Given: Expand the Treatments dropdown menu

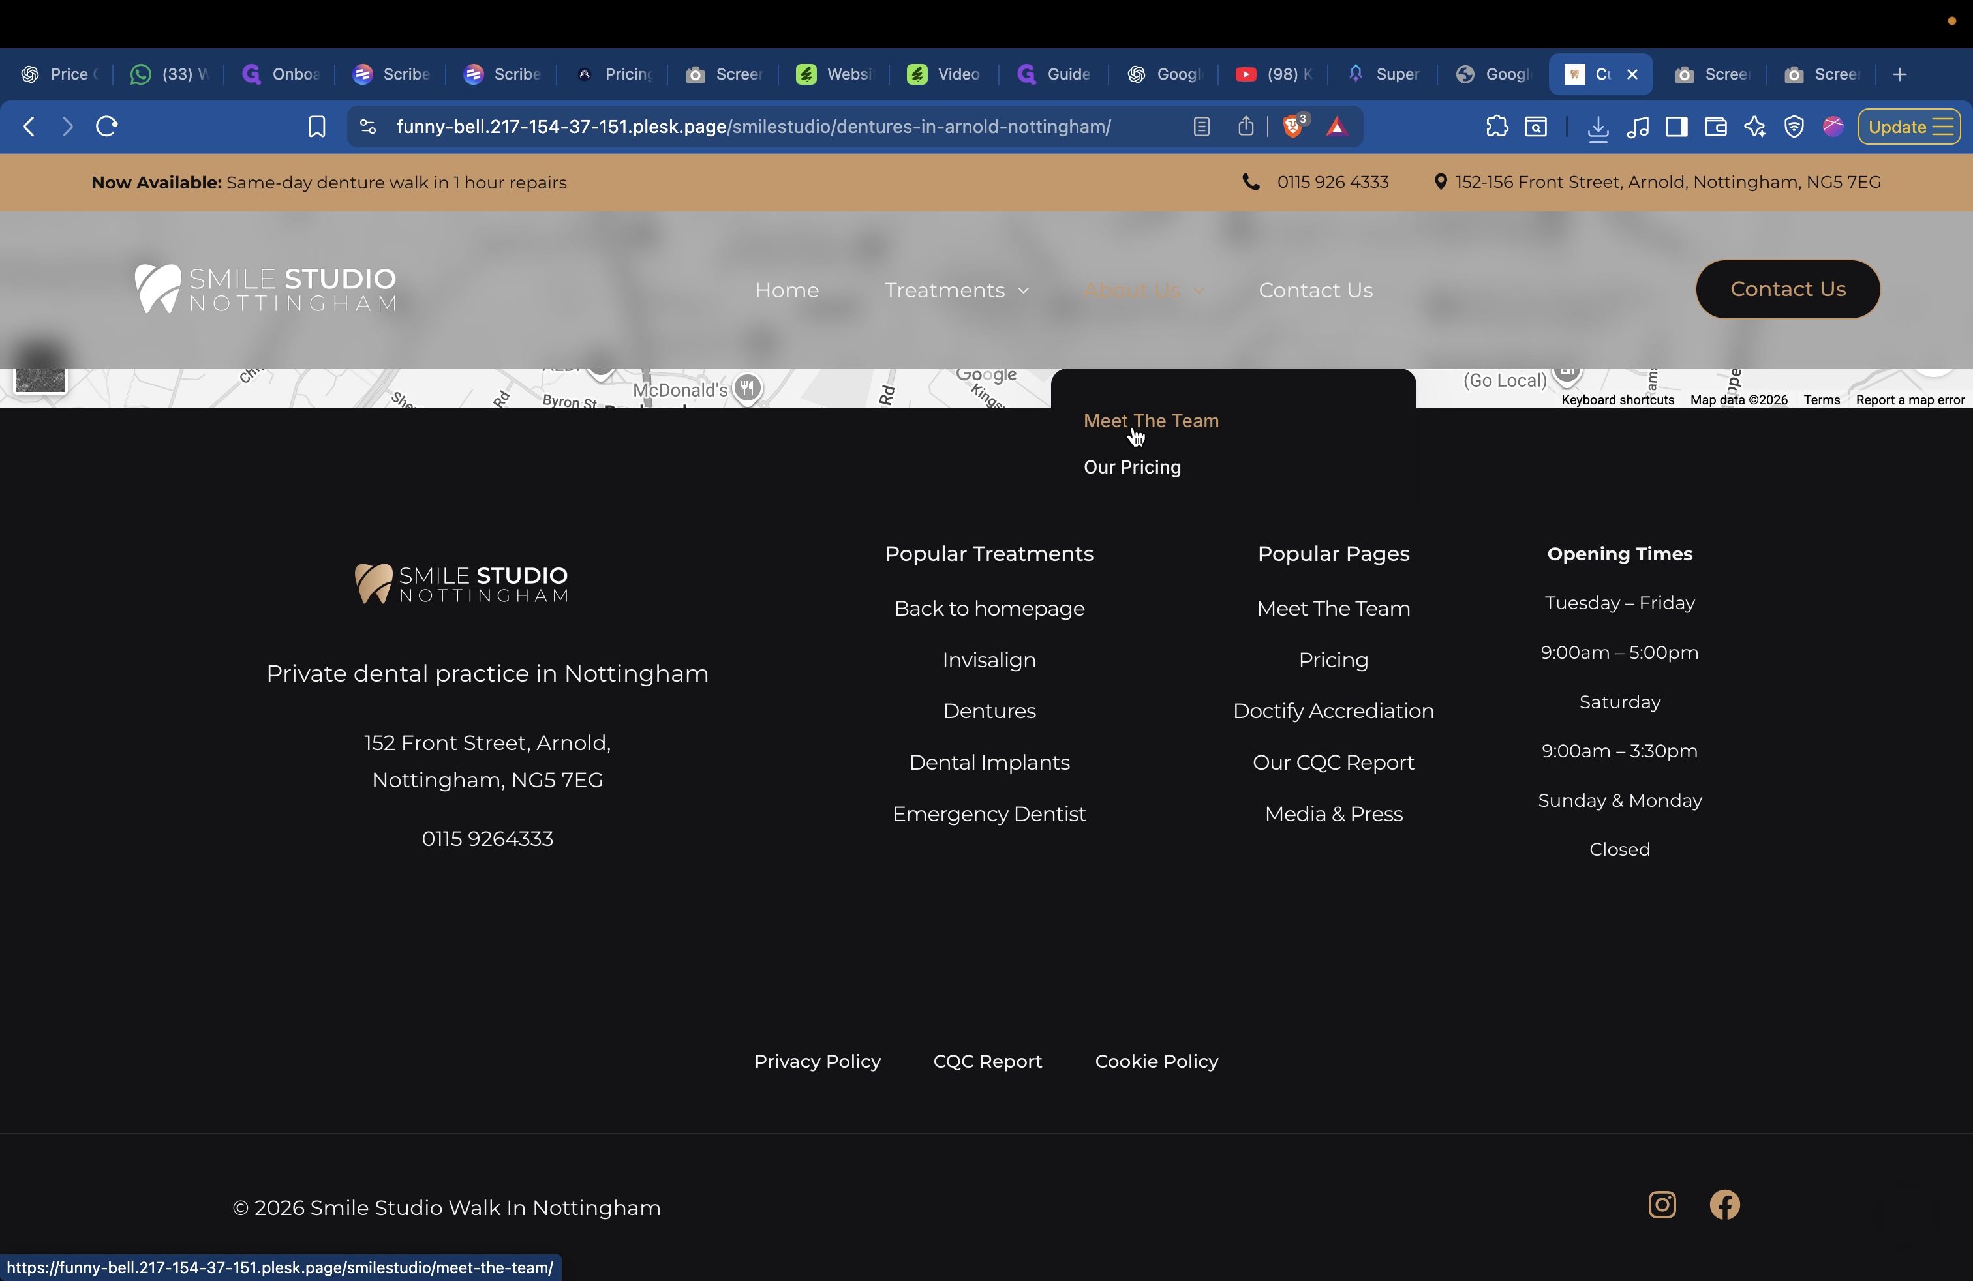Looking at the screenshot, I should (x=956, y=290).
